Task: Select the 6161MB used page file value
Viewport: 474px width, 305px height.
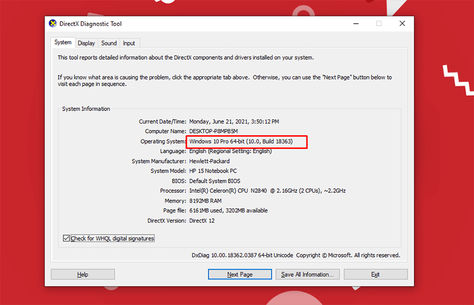Action: [x=228, y=210]
